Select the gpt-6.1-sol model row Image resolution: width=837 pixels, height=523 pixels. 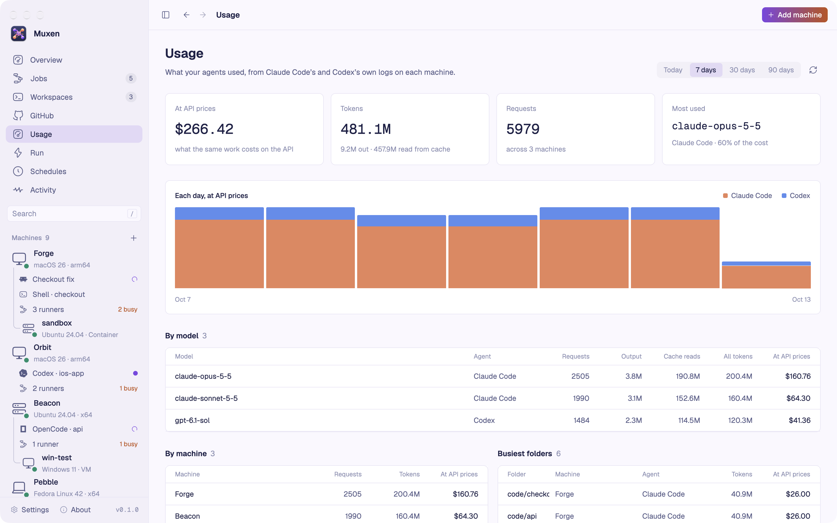(492, 421)
